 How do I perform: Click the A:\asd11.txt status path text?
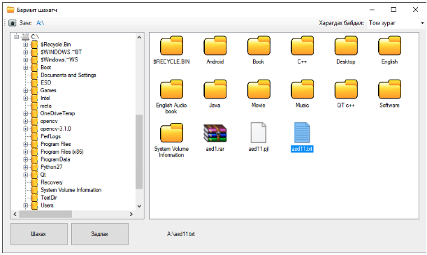click(181, 234)
